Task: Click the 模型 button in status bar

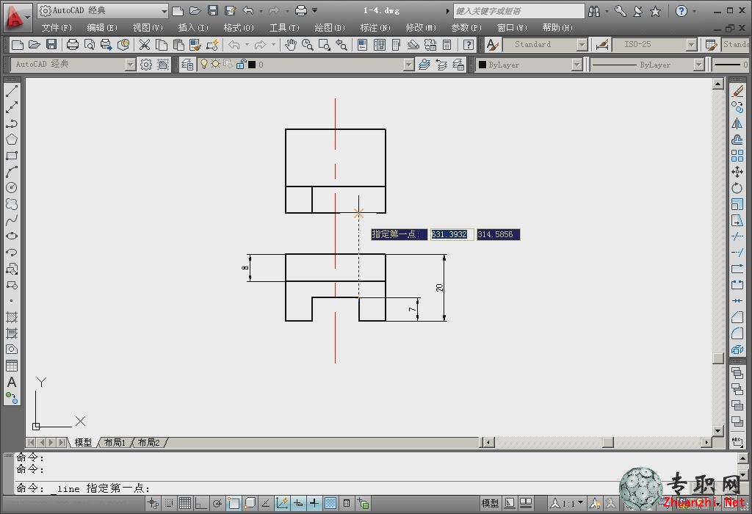Action: tap(490, 503)
